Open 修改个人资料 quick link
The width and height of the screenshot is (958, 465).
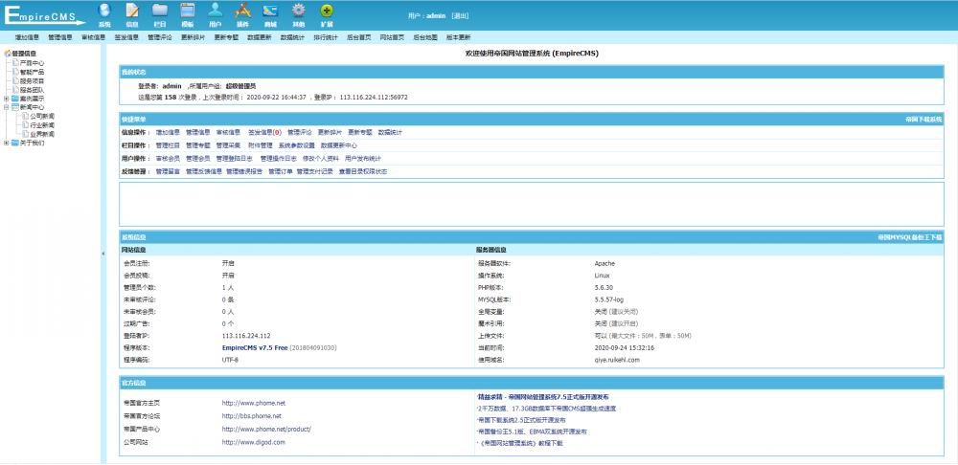pos(321,158)
